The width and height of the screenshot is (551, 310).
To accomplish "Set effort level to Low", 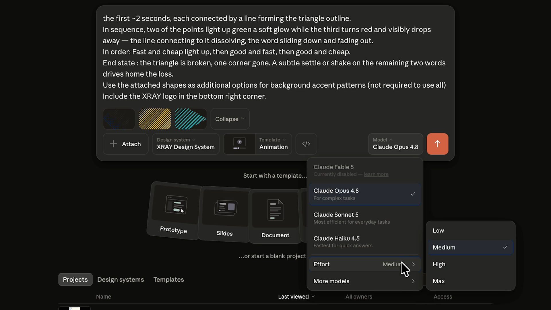I will pos(470,230).
